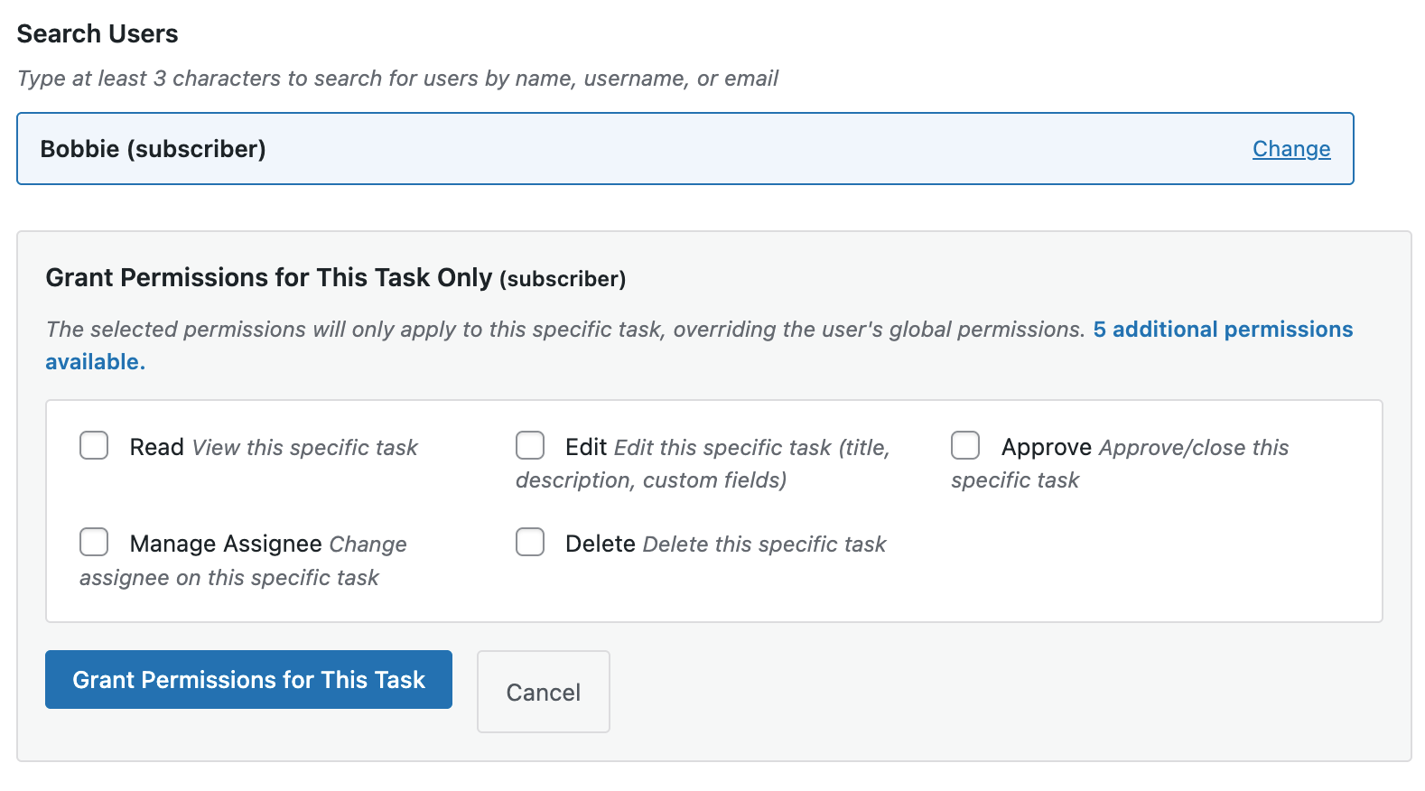Click the 'Change assignee on this task' description

[229, 578]
